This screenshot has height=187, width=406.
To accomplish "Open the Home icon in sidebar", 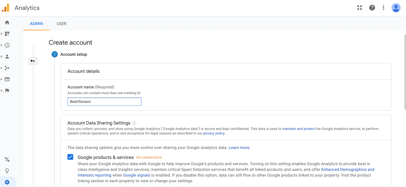I will coord(7,22).
